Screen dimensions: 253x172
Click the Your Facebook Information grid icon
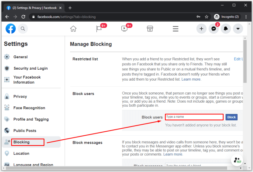(x=7, y=80)
